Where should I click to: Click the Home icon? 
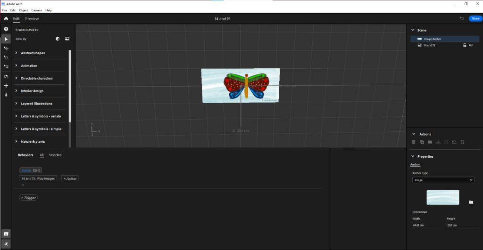[x=6, y=19]
